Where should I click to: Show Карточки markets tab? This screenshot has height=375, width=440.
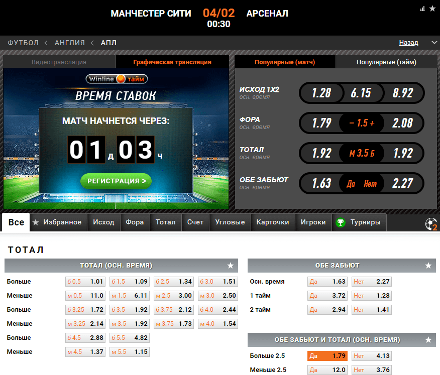click(273, 222)
